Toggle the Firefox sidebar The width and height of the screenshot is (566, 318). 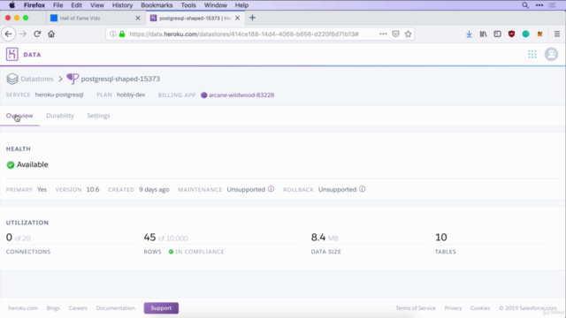pyautogui.click(x=497, y=34)
